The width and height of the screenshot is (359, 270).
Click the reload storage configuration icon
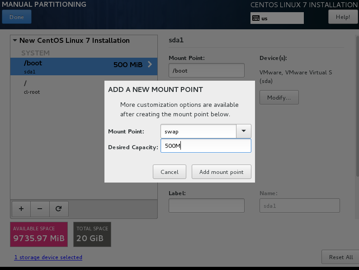59,209
